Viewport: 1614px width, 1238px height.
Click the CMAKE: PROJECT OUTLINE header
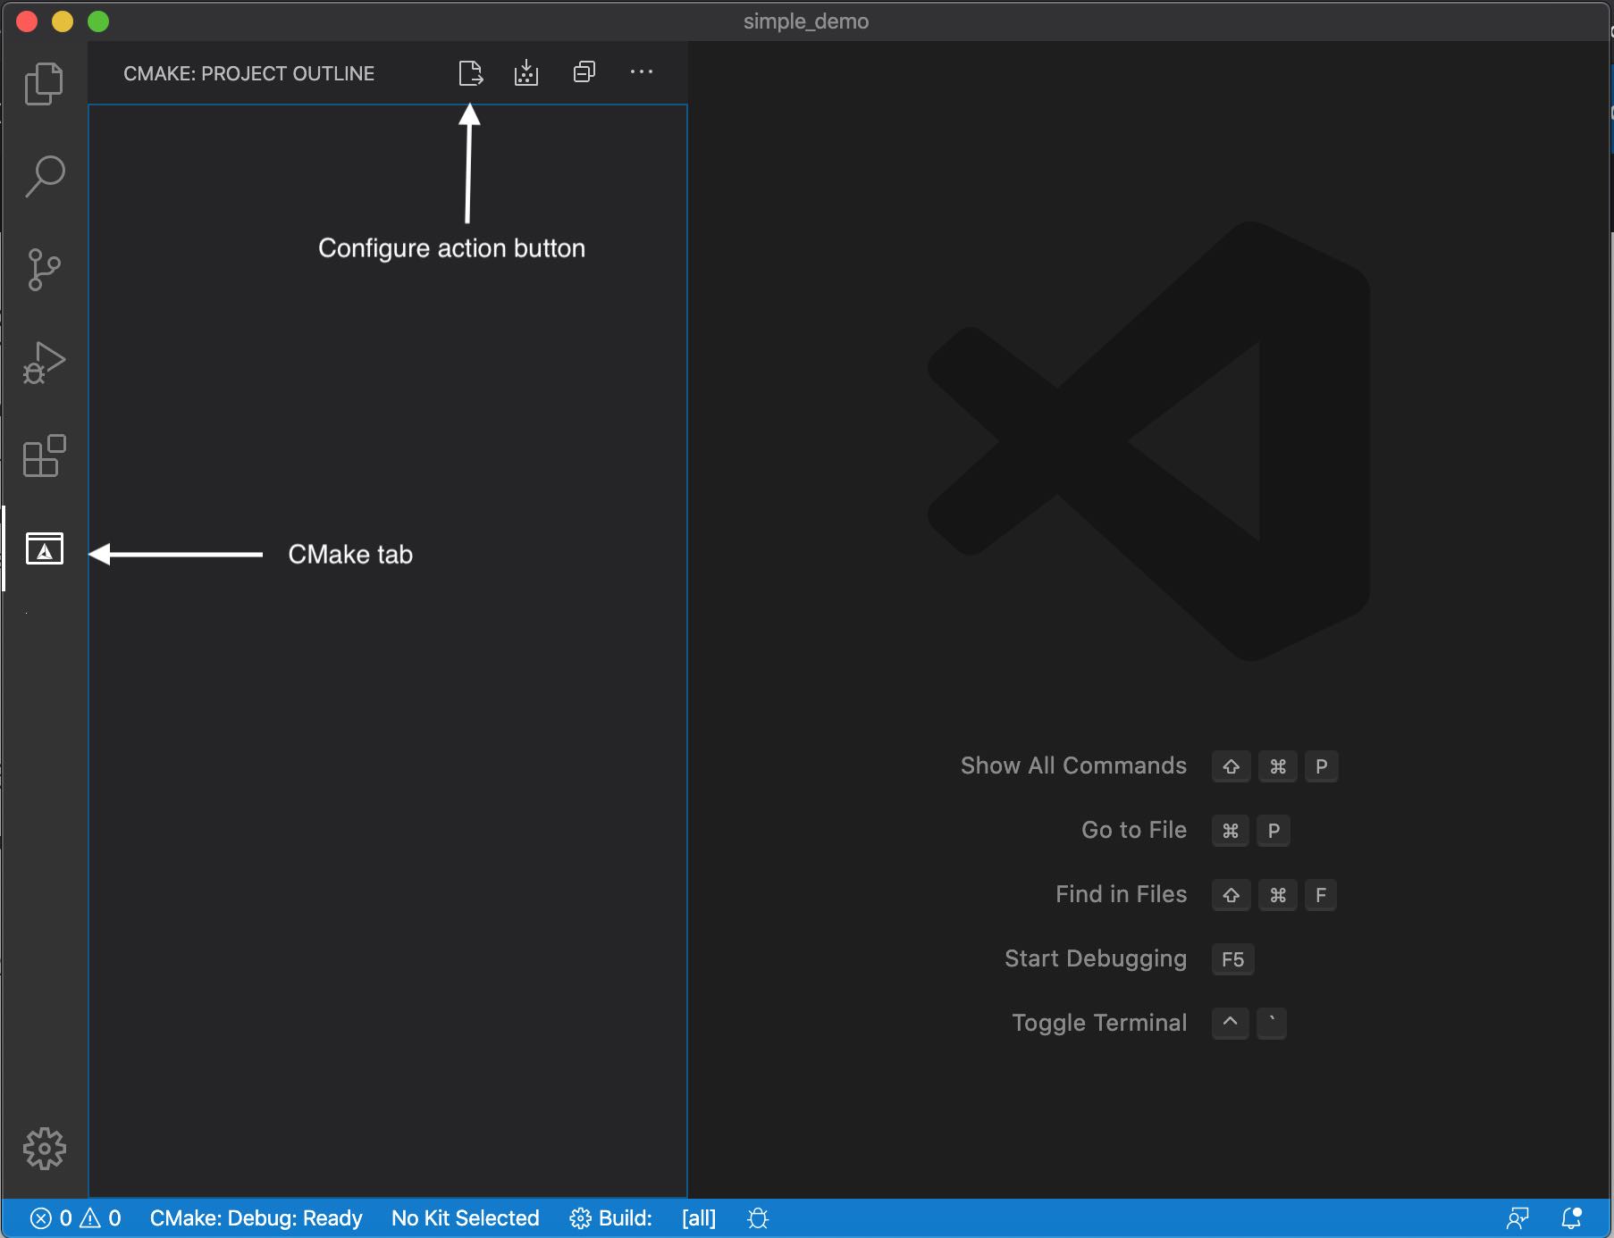[248, 73]
